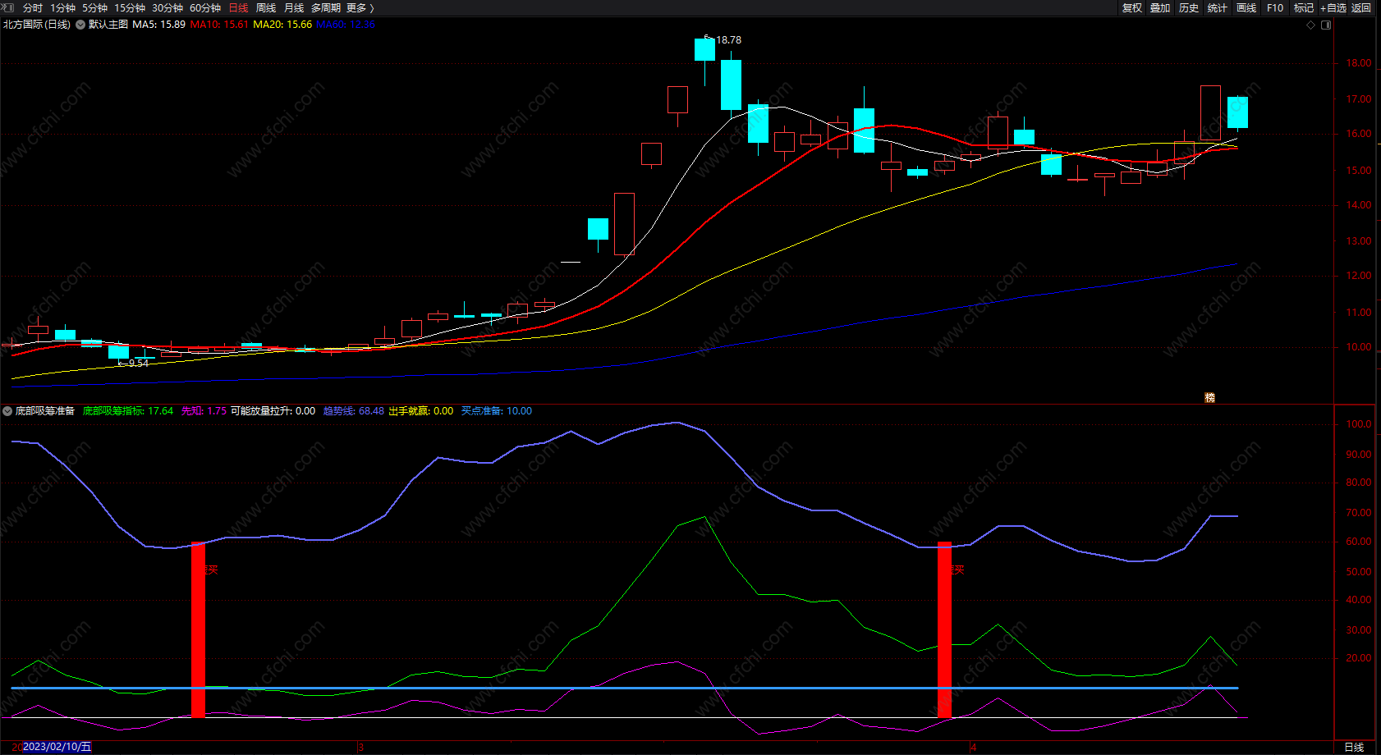
Task: Expand the 更多 periods menu
Action: tap(360, 7)
